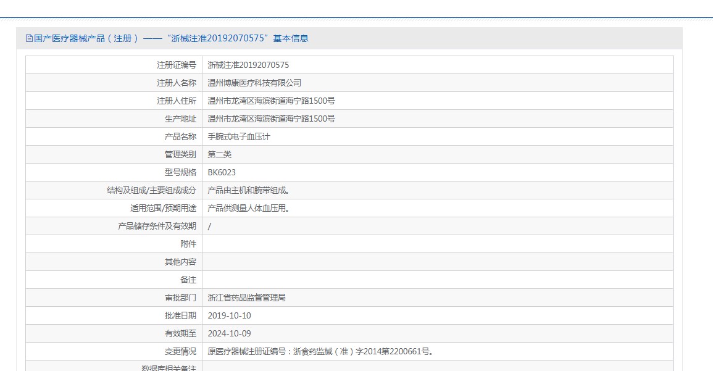Viewport: 713px width, 371px height.
Task: Select the product name 手腕式电子血压计
Action: (x=239, y=136)
